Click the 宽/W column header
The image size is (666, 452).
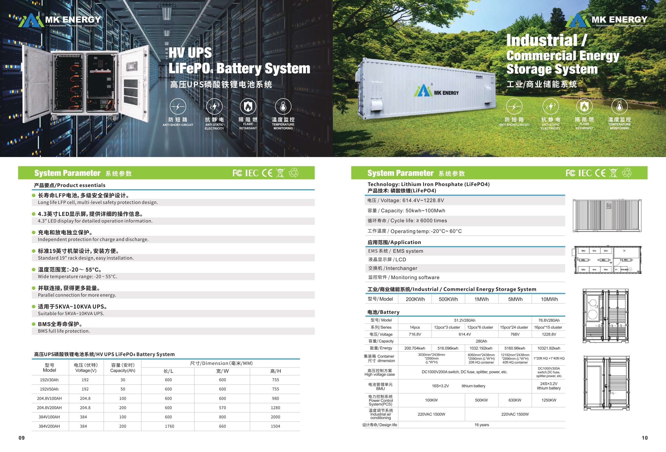click(222, 371)
